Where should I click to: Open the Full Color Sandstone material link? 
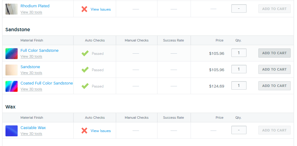(40, 50)
